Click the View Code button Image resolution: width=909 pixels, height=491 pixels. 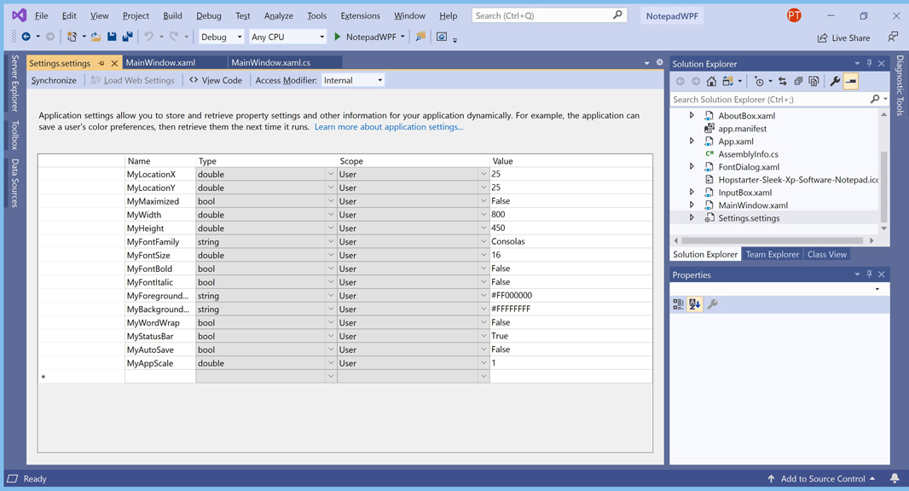pyautogui.click(x=216, y=80)
